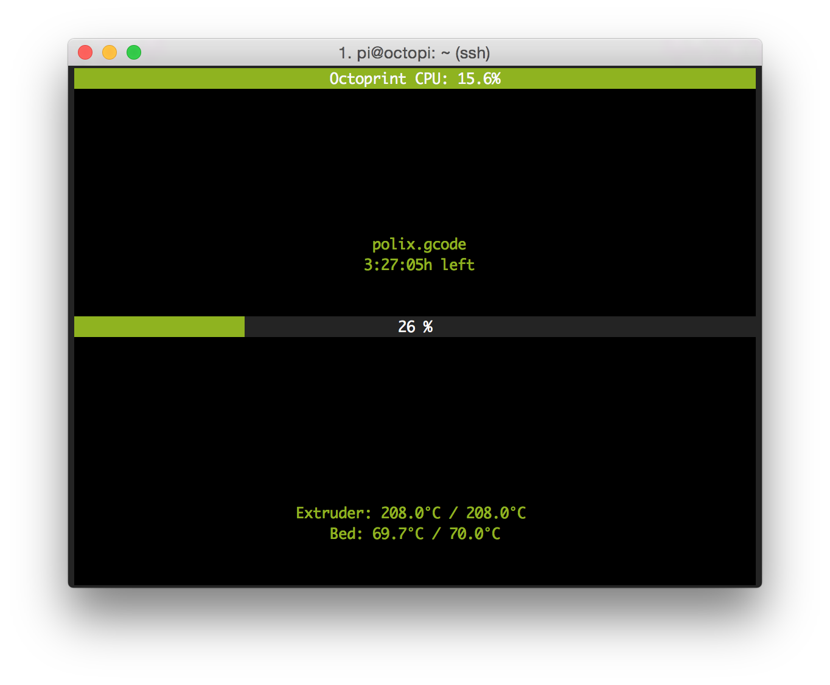Click the polix.gcode file name
The height and width of the screenshot is (685, 830).
[419, 245]
